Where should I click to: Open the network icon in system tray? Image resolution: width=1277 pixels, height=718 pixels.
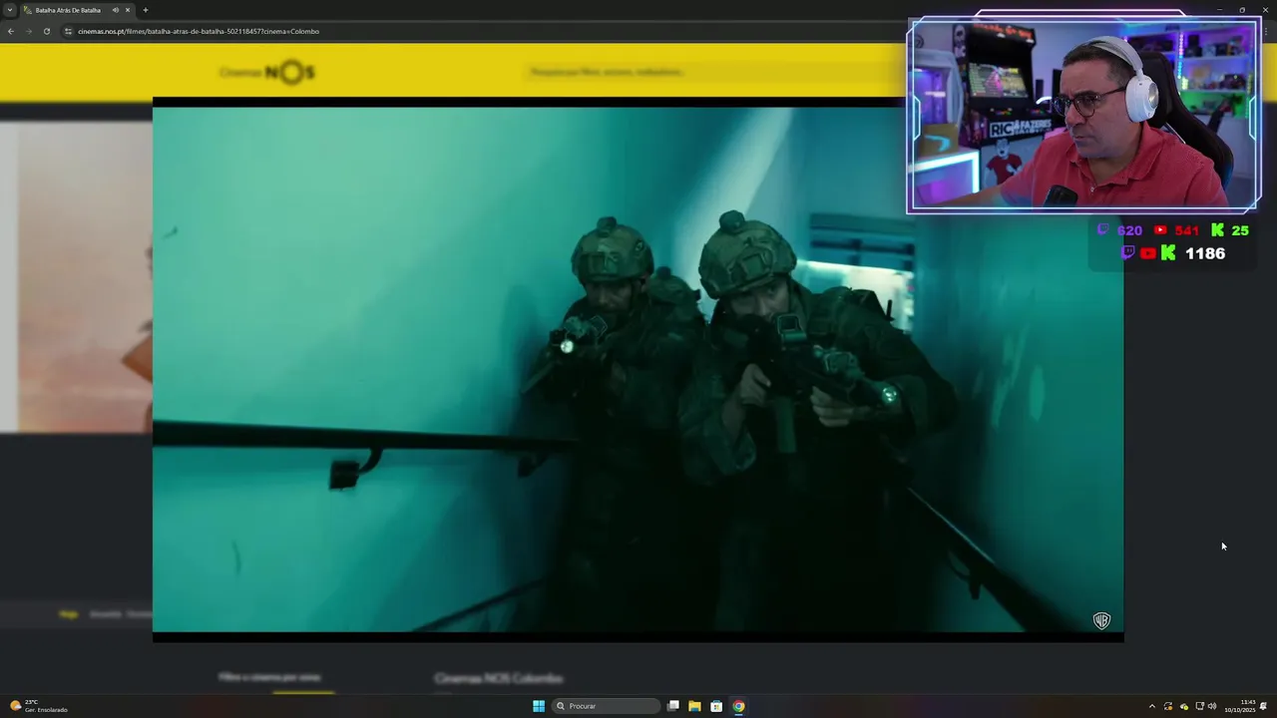(1200, 706)
